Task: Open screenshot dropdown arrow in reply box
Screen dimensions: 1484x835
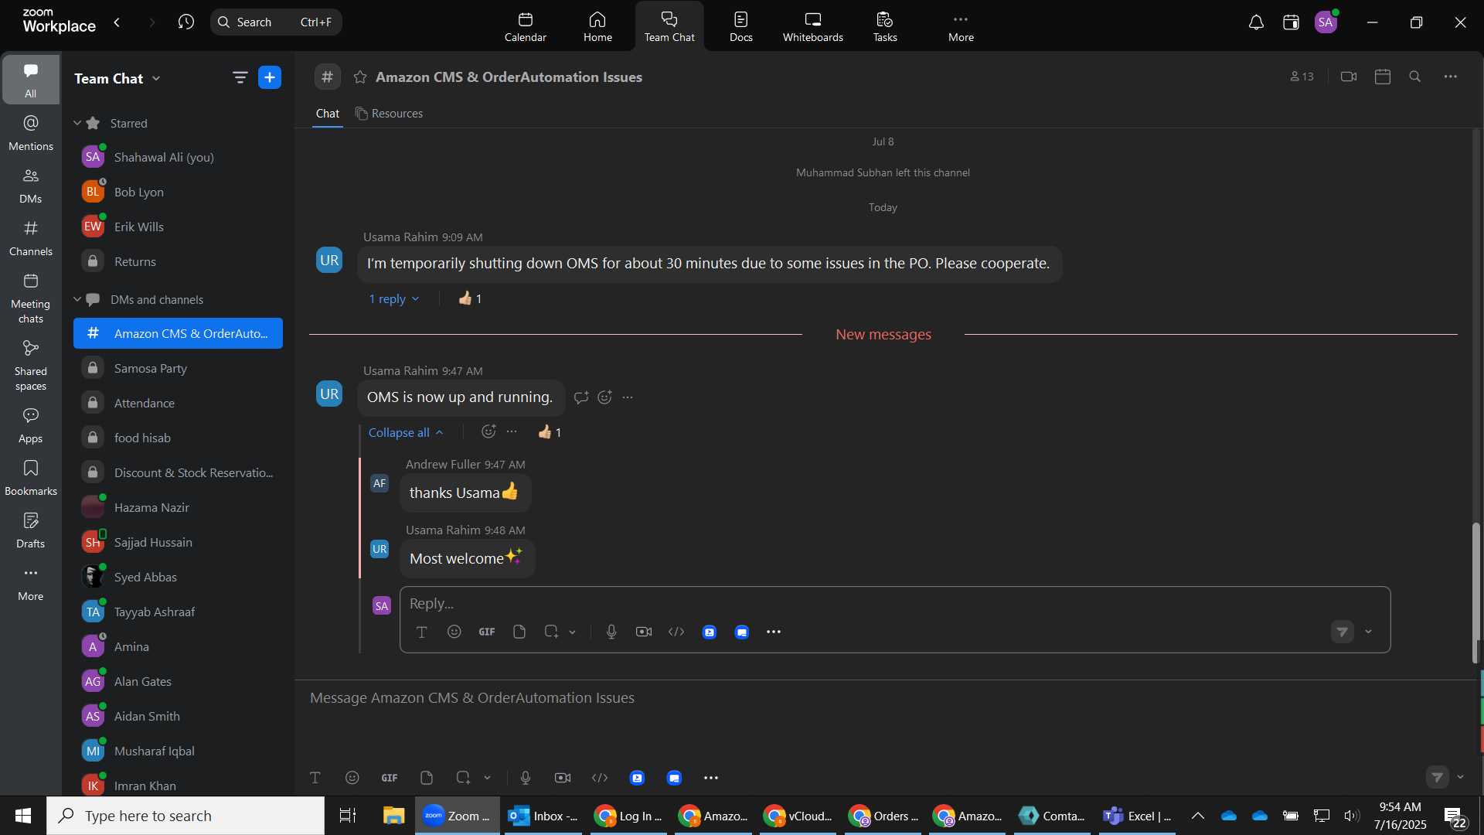Action: point(573,632)
